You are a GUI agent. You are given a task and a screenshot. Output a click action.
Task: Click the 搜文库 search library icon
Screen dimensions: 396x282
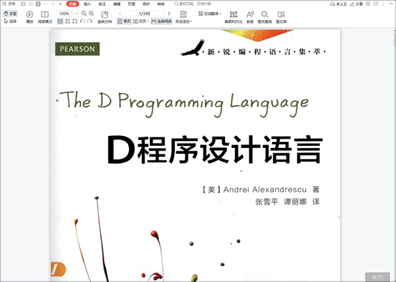coord(281,17)
